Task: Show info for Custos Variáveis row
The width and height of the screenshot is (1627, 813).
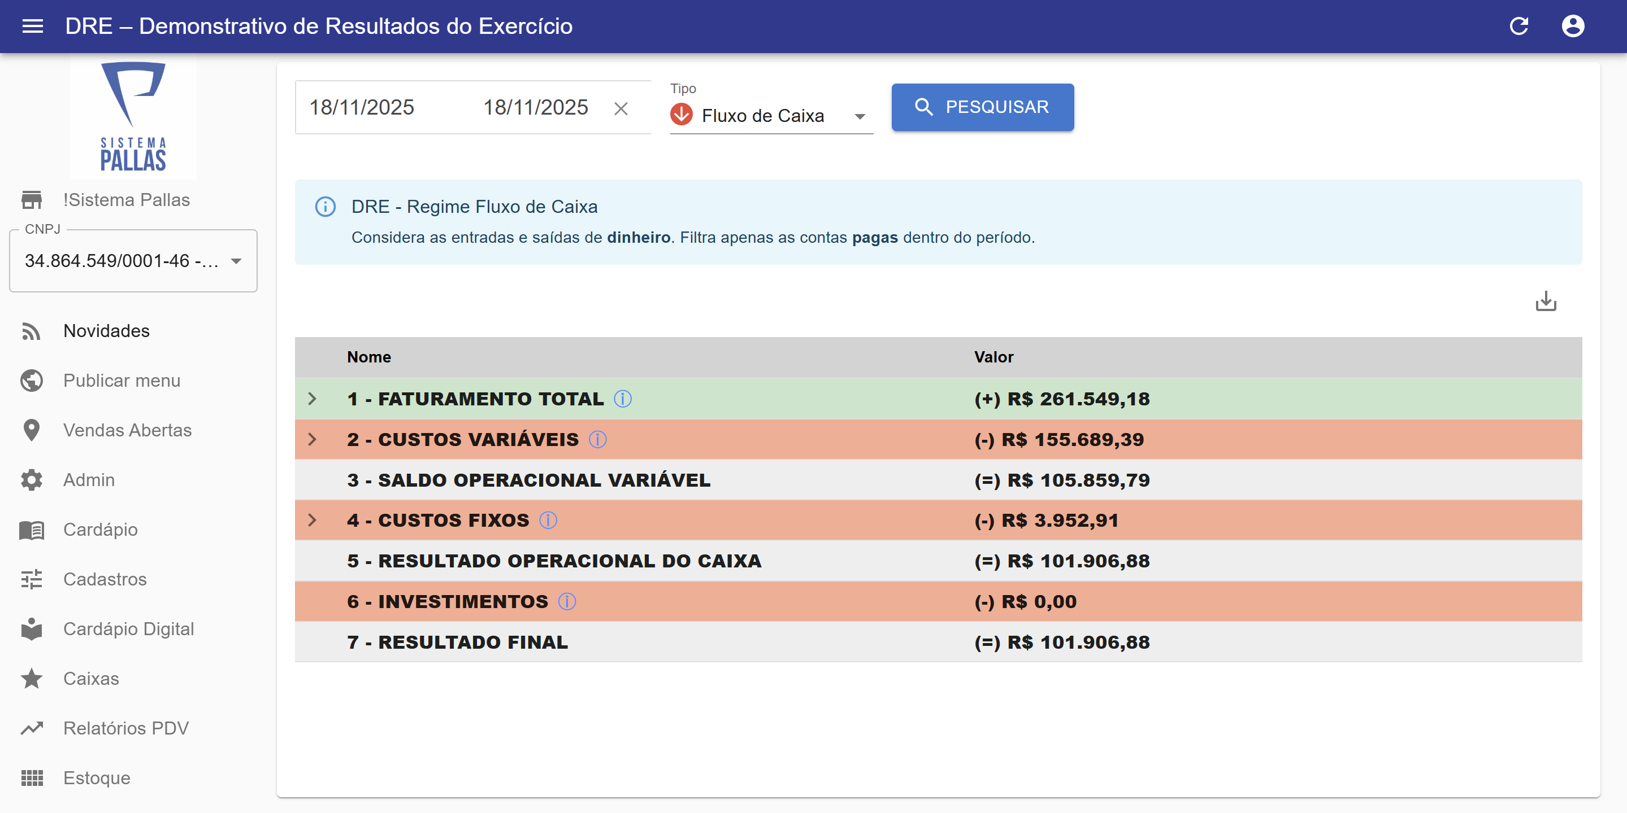Action: pos(597,439)
